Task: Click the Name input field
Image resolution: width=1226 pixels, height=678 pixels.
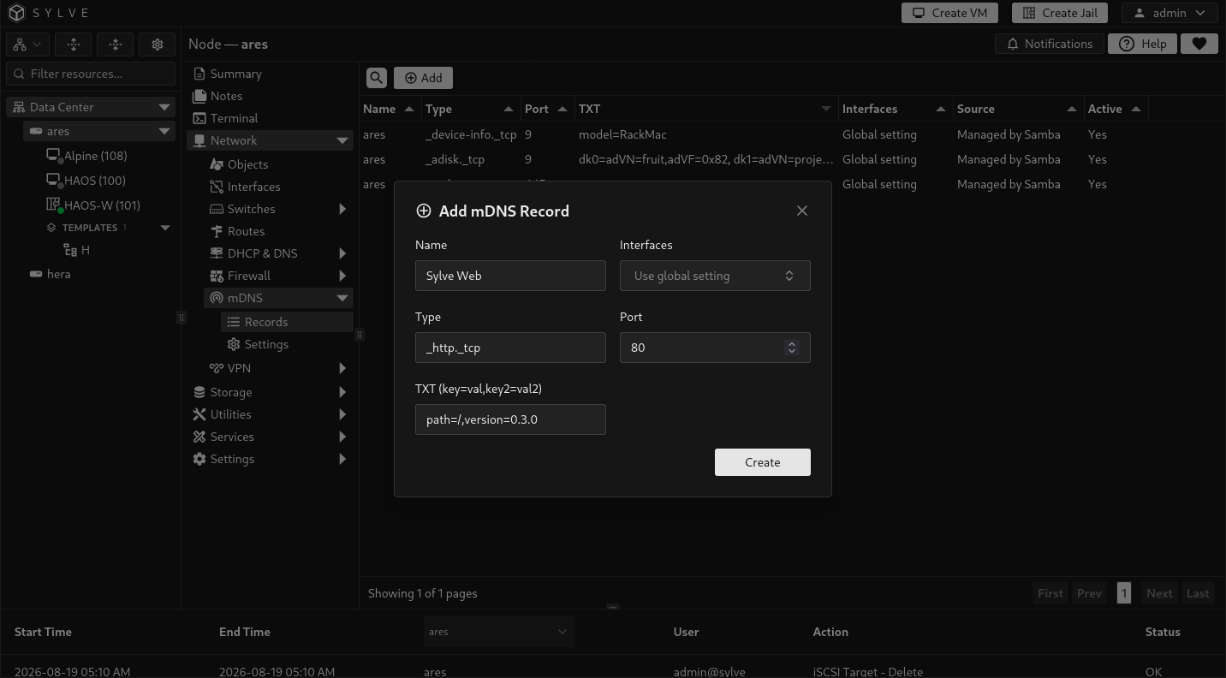Action: point(510,276)
